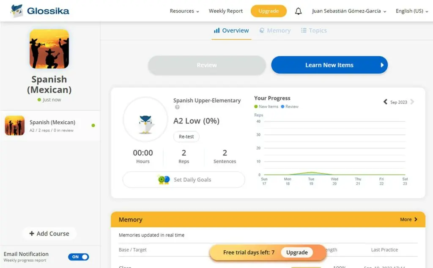433x268 pixels.
Task: Click the Sep 2023 month label
Action: coord(398,102)
